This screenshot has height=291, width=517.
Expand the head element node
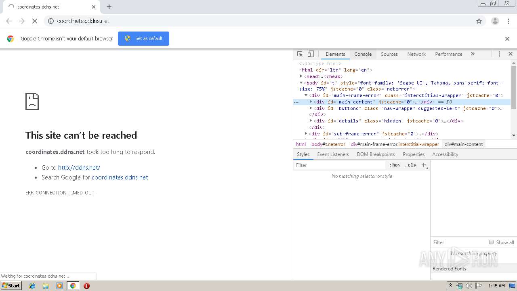click(x=301, y=76)
